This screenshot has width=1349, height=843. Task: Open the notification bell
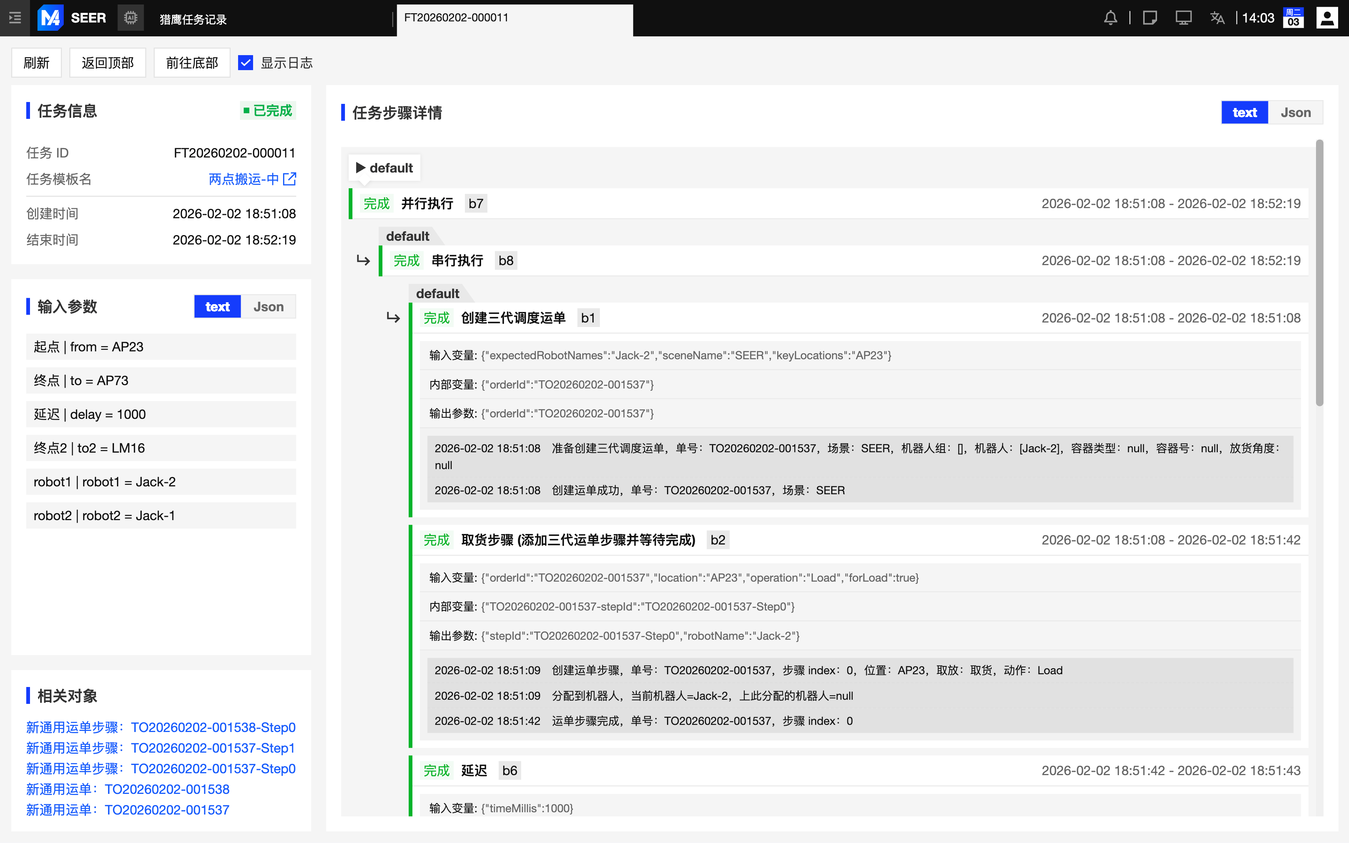[1110, 18]
